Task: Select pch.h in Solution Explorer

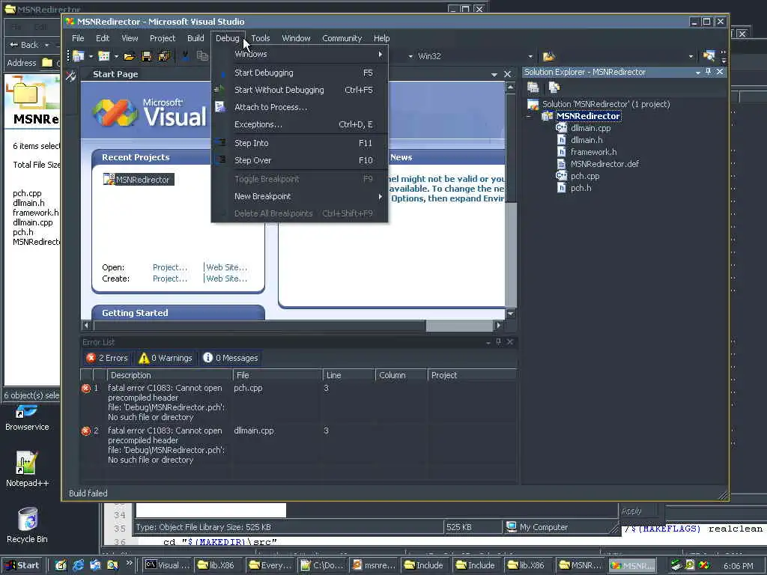Action: click(580, 188)
